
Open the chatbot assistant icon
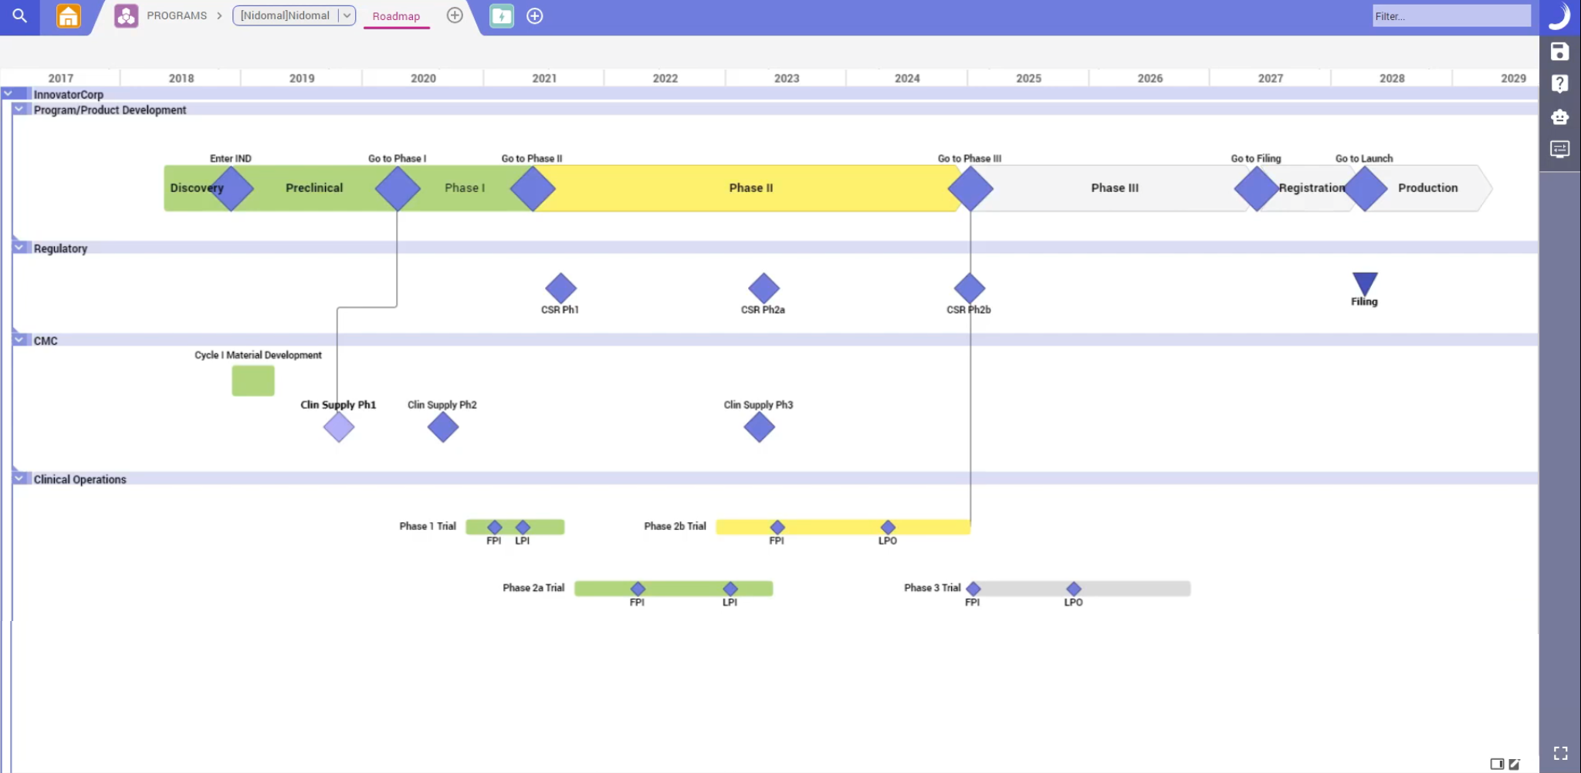pos(1560,116)
